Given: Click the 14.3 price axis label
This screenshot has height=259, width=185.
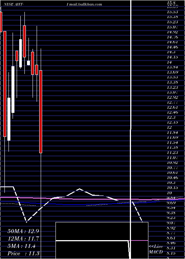Looking at the screenshot, I should click(171, 52).
